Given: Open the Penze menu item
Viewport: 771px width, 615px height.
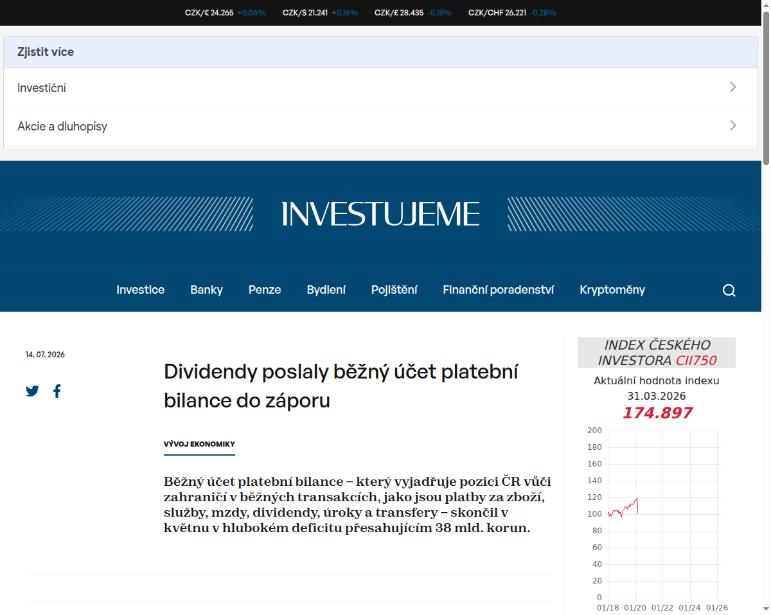Looking at the screenshot, I should [x=265, y=290].
